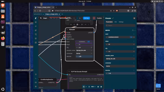Click the info icon on node toolbox
Screen dimensions: 164x92
point(74,25)
